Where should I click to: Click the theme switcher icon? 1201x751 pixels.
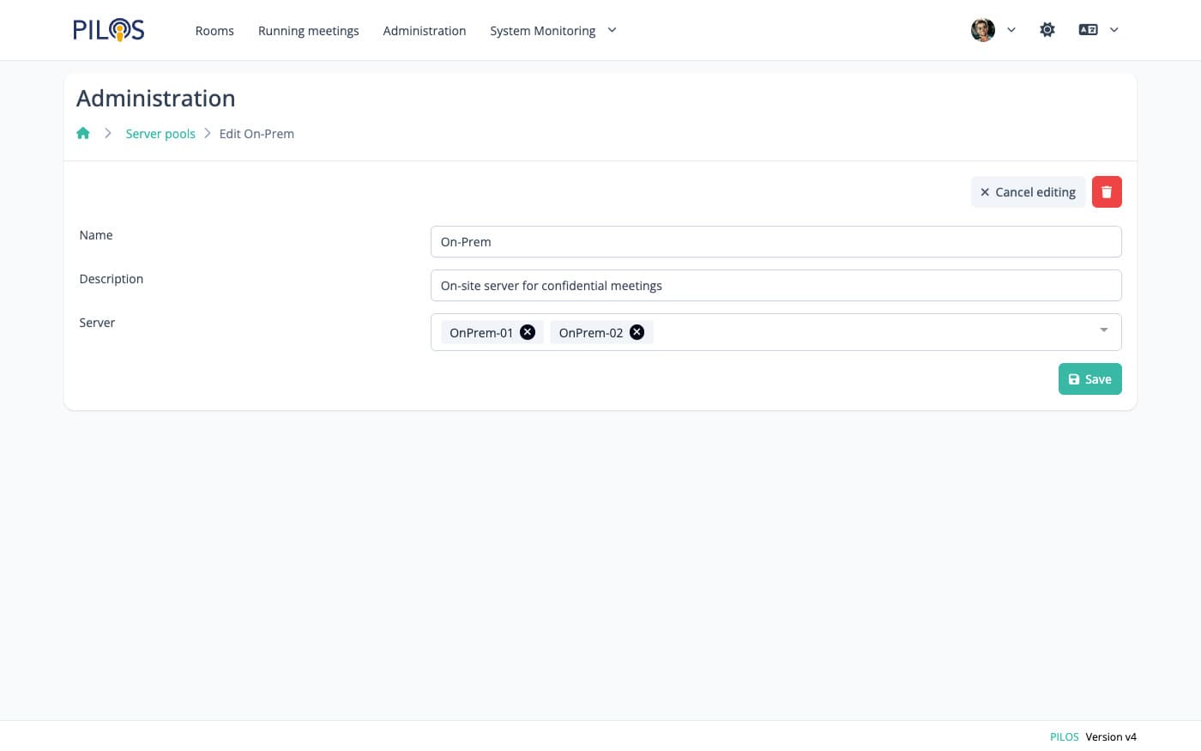pos(1047,30)
